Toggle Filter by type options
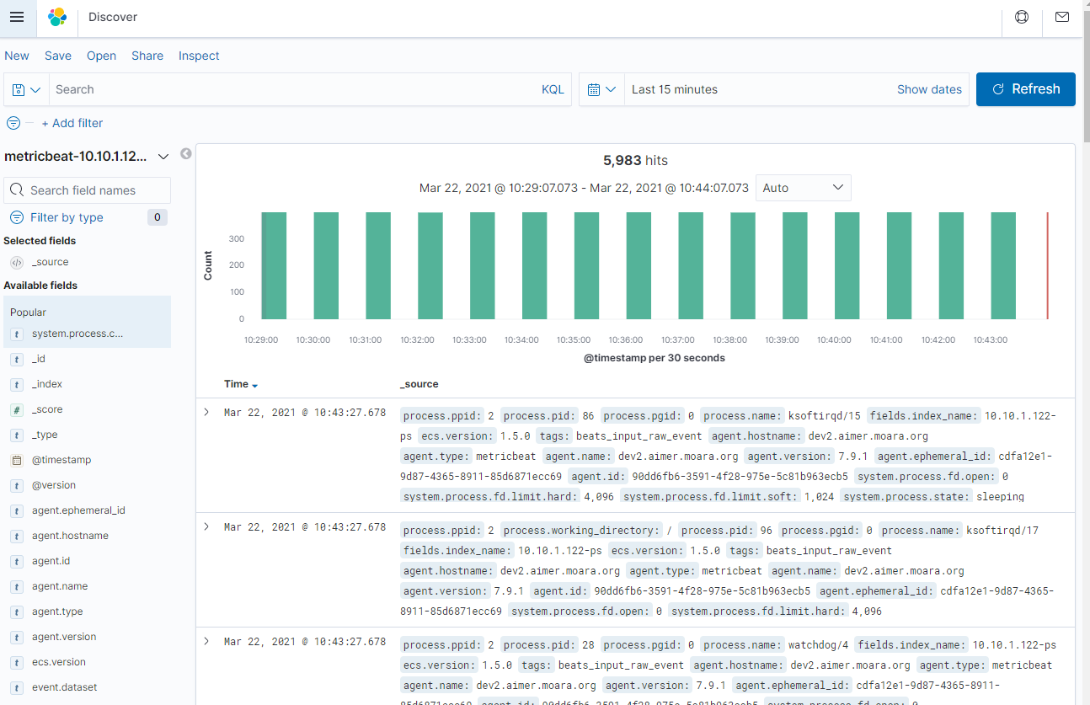This screenshot has width=1090, height=705. [67, 217]
